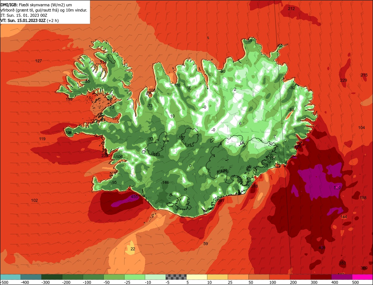Click the map value '378' off the southeast coast
Viewport: 373px width, 285px height.
coord(254,186)
